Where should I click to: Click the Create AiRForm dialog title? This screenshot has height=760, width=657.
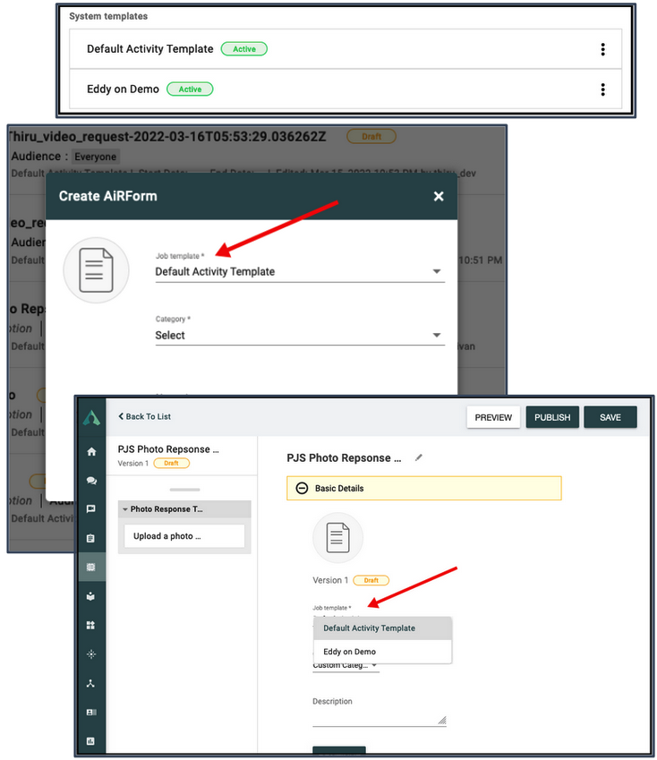108,196
